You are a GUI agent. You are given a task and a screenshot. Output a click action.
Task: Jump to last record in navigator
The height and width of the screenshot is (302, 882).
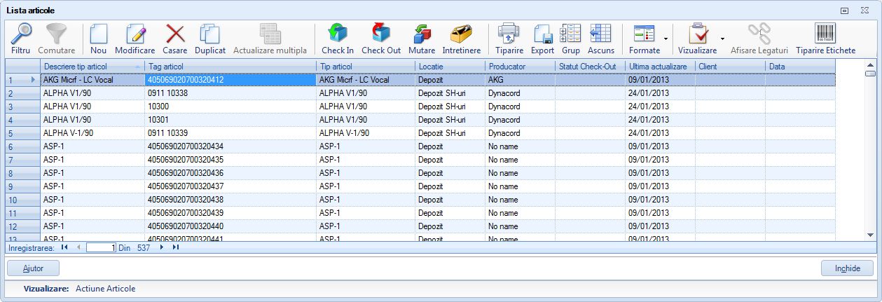[175, 247]
